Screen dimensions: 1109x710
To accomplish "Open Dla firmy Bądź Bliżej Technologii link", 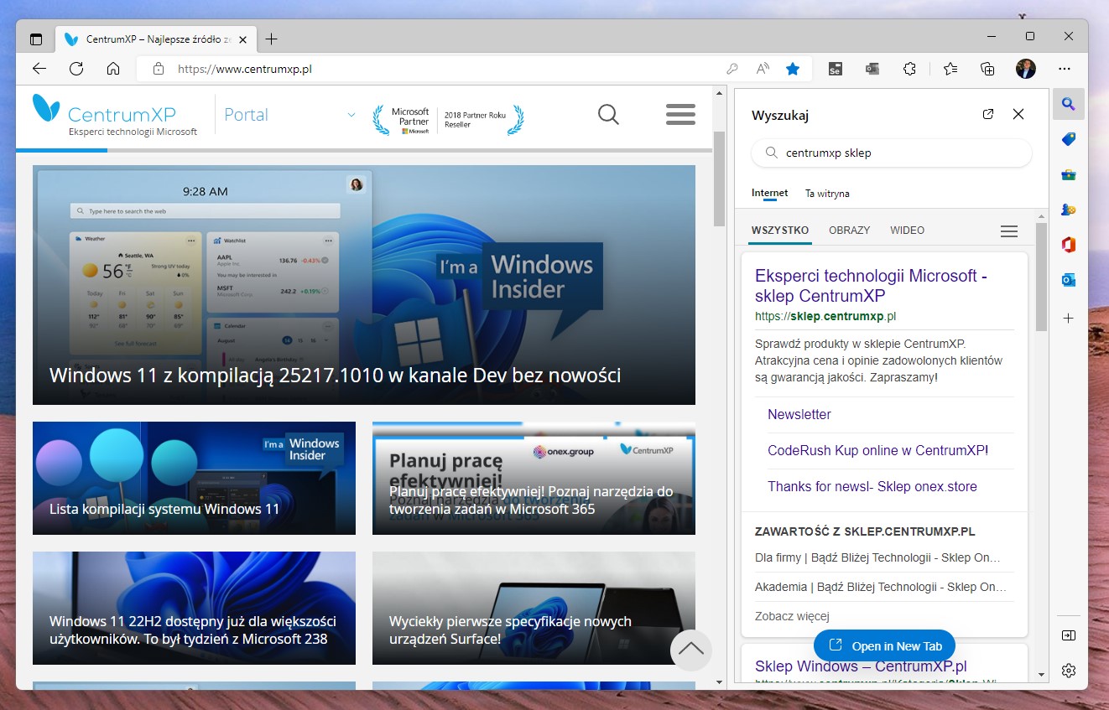I will [x=877, y=557].
